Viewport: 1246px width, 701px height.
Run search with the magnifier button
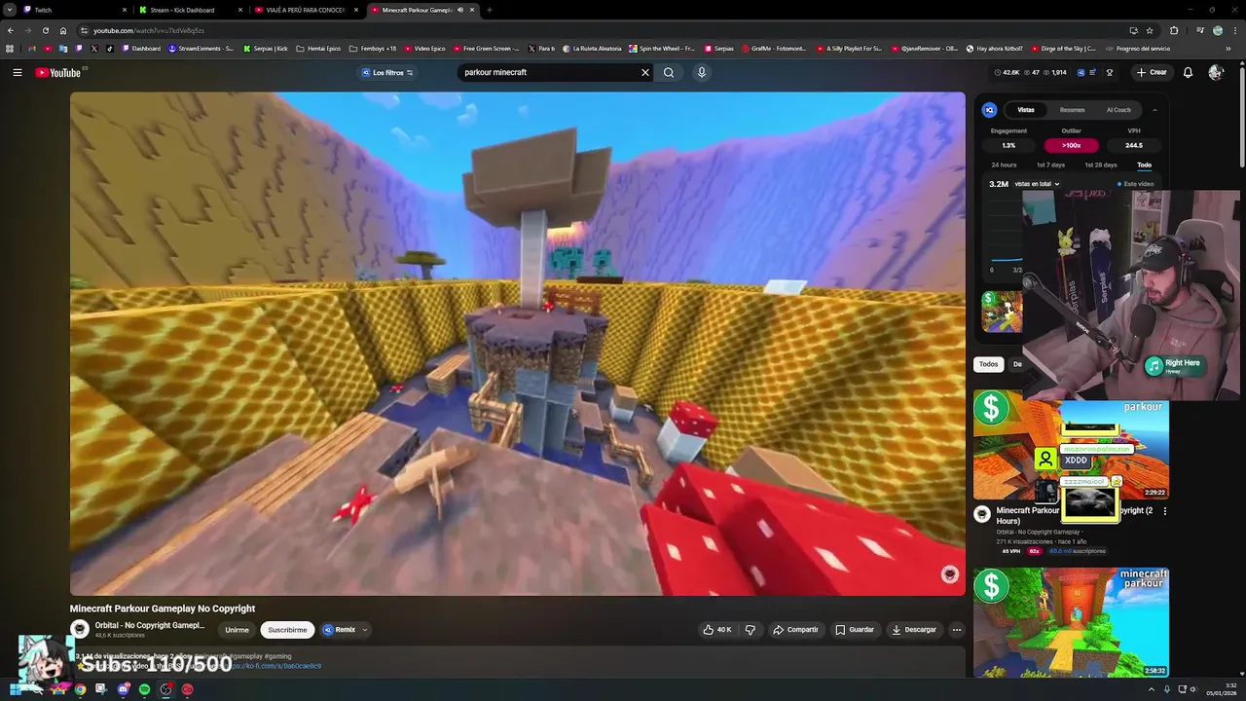pyautogui.click(x=669, y=72)
